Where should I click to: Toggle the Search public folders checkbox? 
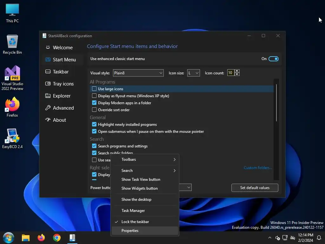(x=94, y=153)
